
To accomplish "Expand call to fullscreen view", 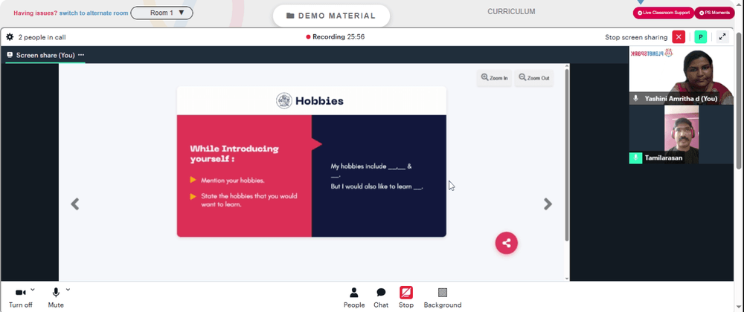I will pos(722,37).
